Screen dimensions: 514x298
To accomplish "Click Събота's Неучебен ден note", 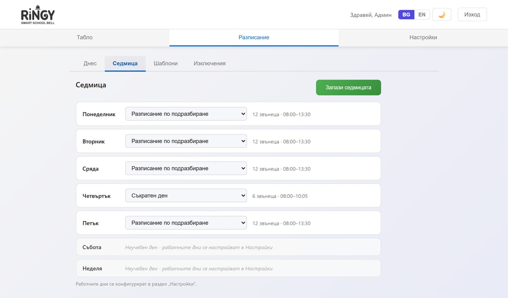I will 199,247.
